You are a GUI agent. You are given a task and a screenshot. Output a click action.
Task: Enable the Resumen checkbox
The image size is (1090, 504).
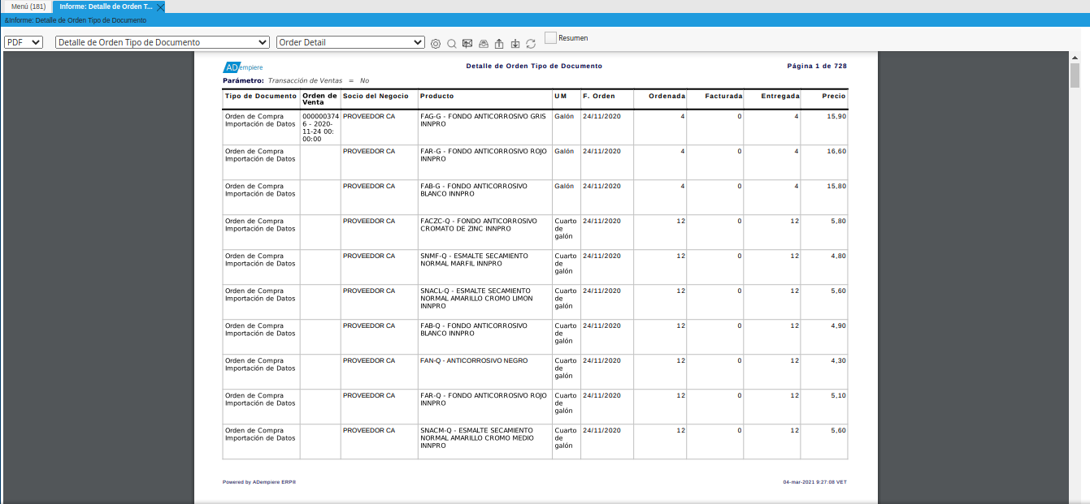[550, 37]
